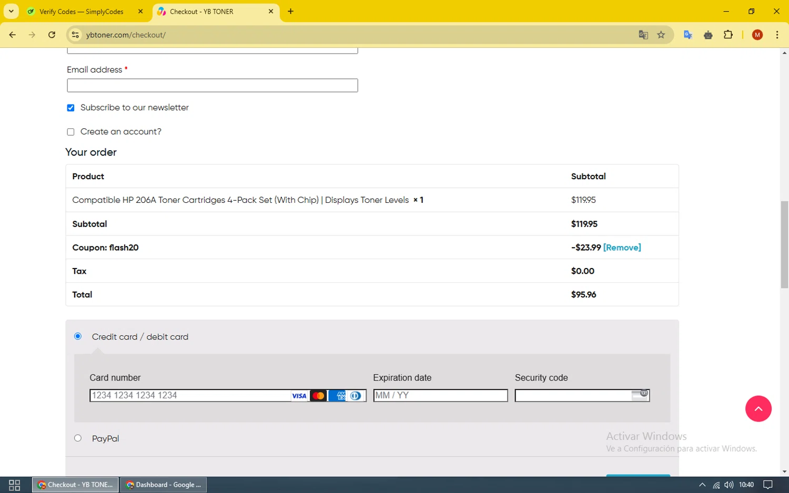Bookmark this page with star
The height and width of the screenshot is (493, 789).
661,35
